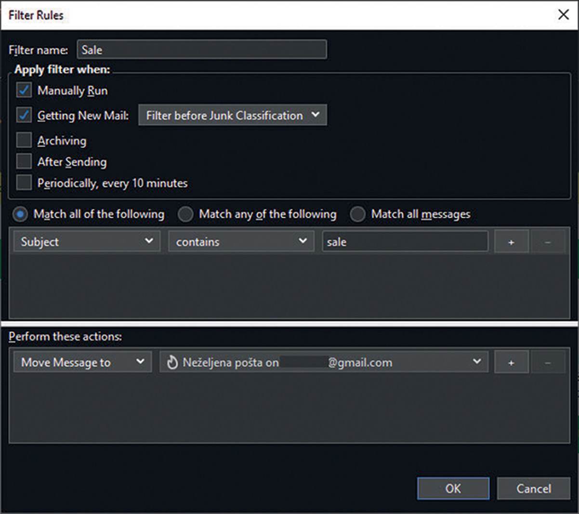Open the Move Message to action dropdown

tap(82, 362)
